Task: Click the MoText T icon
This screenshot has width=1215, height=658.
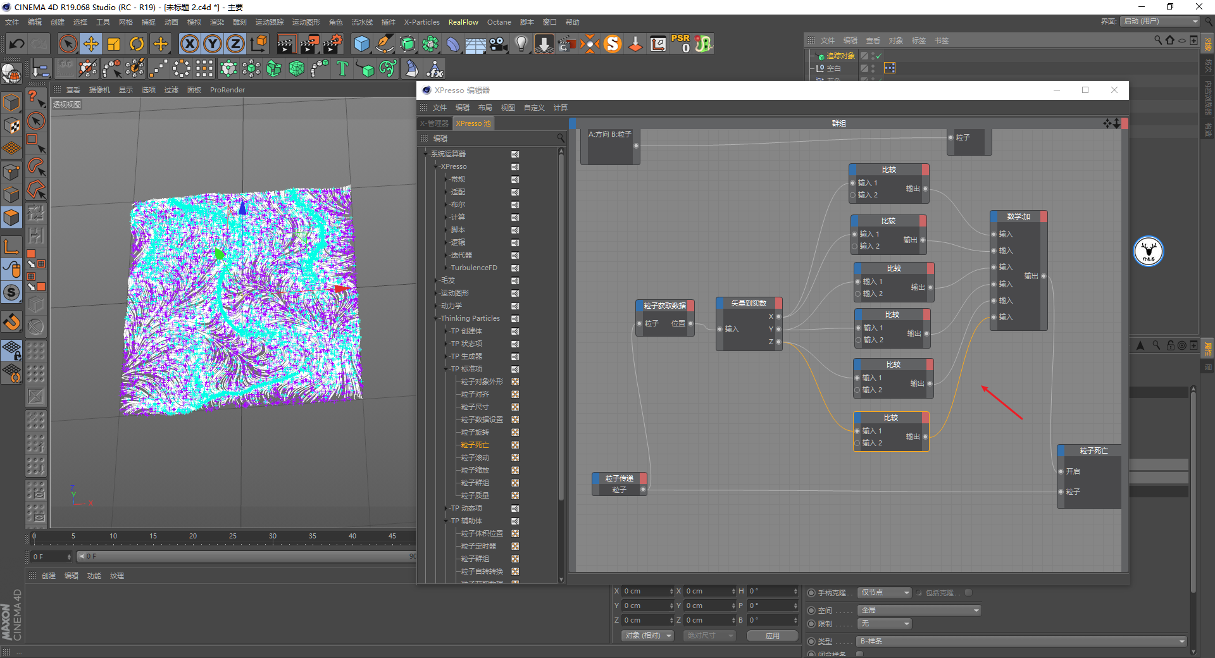Action: coord(342,68)
